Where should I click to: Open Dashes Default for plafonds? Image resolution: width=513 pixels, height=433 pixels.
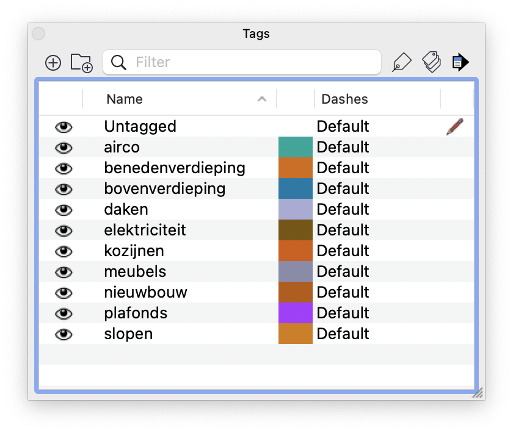pyautogui.click(x=343, y=313)
